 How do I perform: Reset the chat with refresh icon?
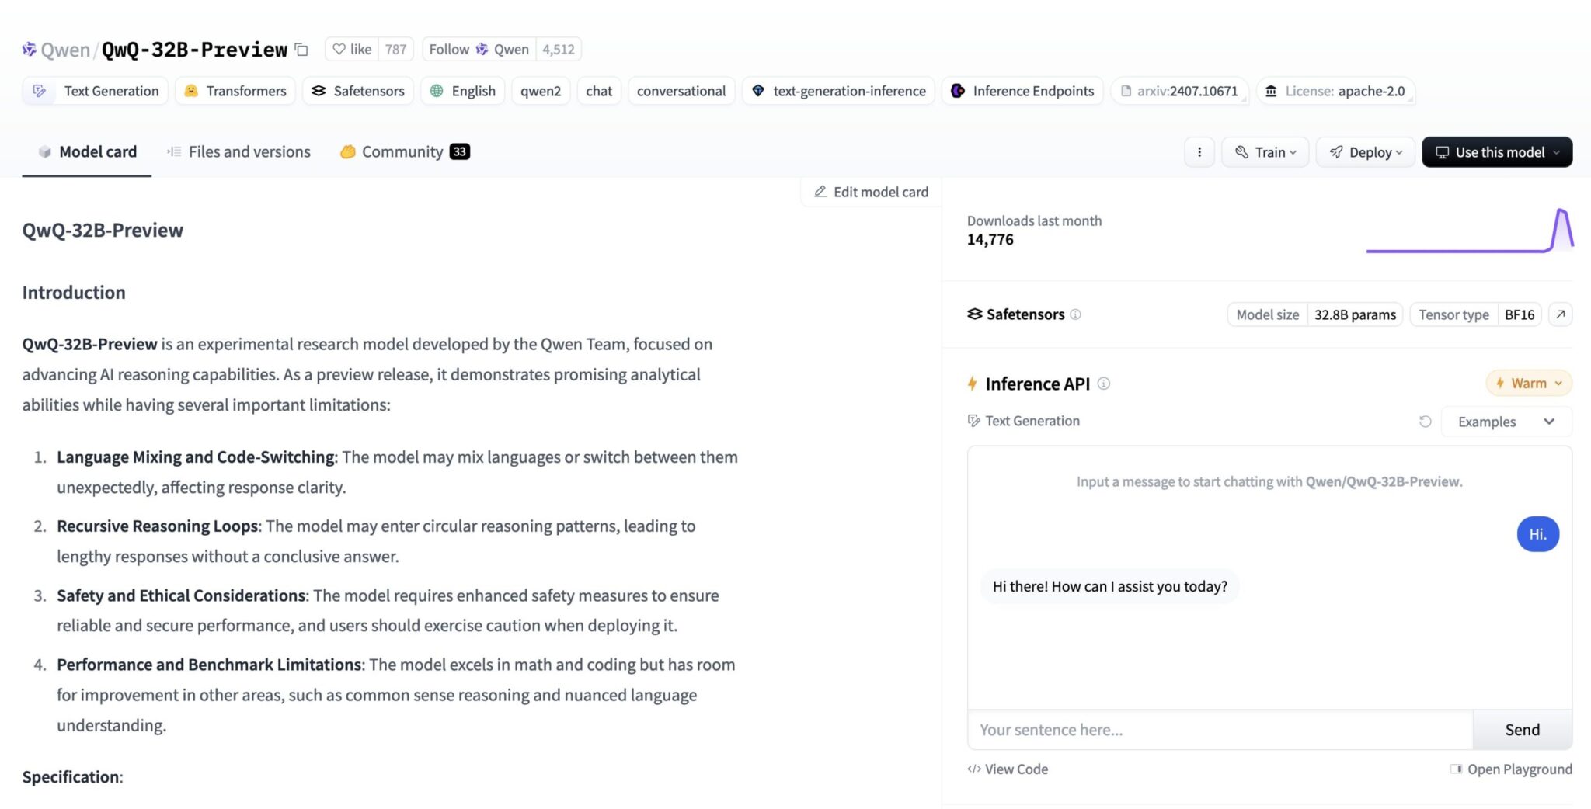click(1425, 422)
